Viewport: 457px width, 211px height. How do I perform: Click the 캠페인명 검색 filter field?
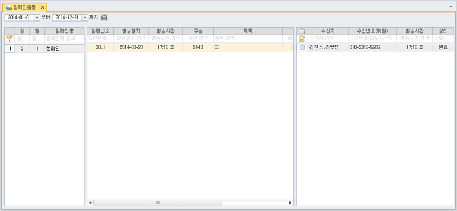[x=64, y=39]
